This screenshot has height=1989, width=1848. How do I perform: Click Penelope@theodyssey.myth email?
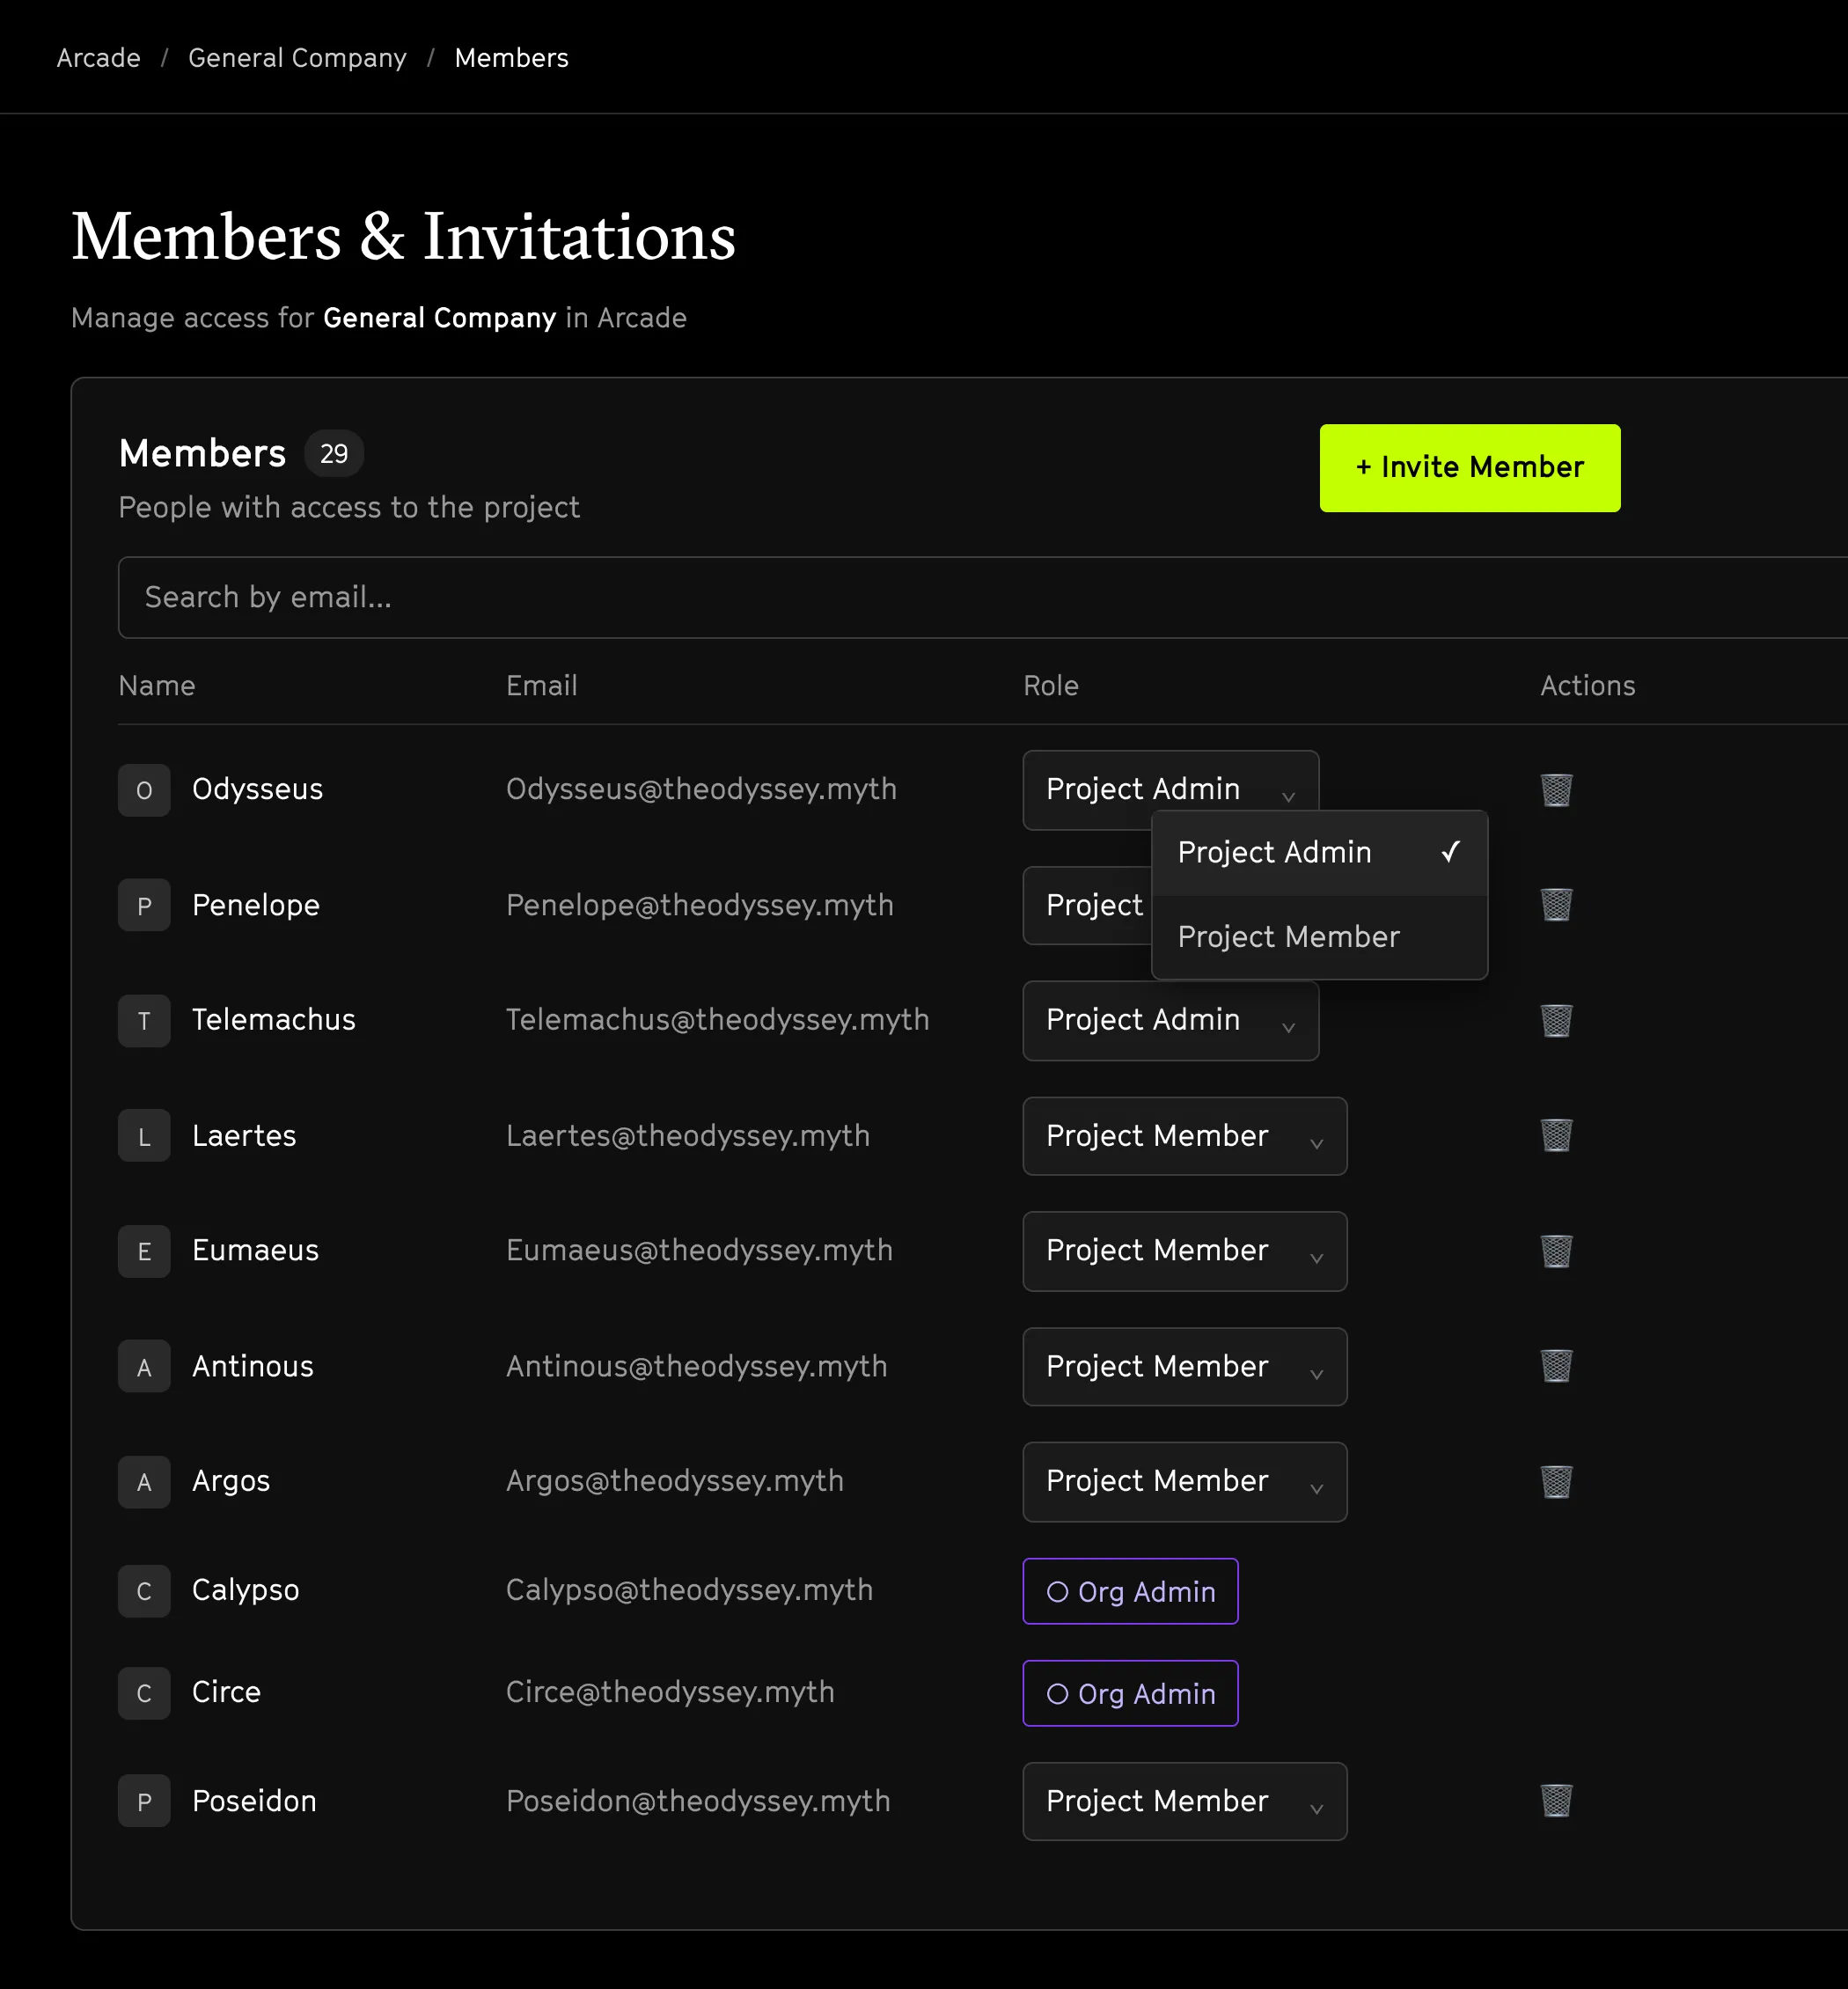pyautogui.click(x=699, y=905)
